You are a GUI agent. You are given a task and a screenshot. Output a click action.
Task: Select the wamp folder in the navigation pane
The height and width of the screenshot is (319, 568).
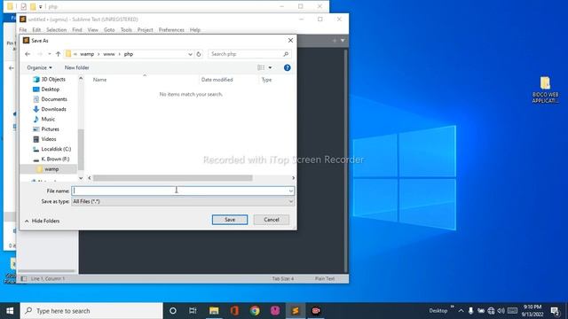tap(48, 169)
